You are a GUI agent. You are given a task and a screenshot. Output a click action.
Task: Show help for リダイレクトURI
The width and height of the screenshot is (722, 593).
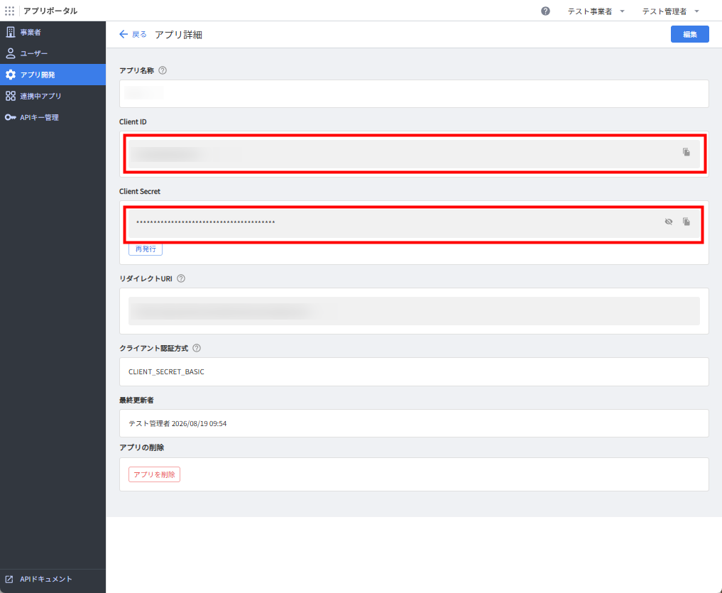[x=181, y=278]
